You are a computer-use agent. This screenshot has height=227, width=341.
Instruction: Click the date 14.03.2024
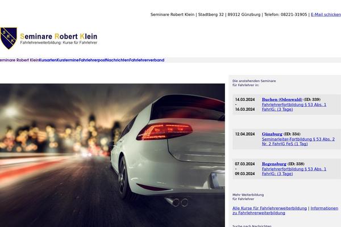click(x=244, y=99)
